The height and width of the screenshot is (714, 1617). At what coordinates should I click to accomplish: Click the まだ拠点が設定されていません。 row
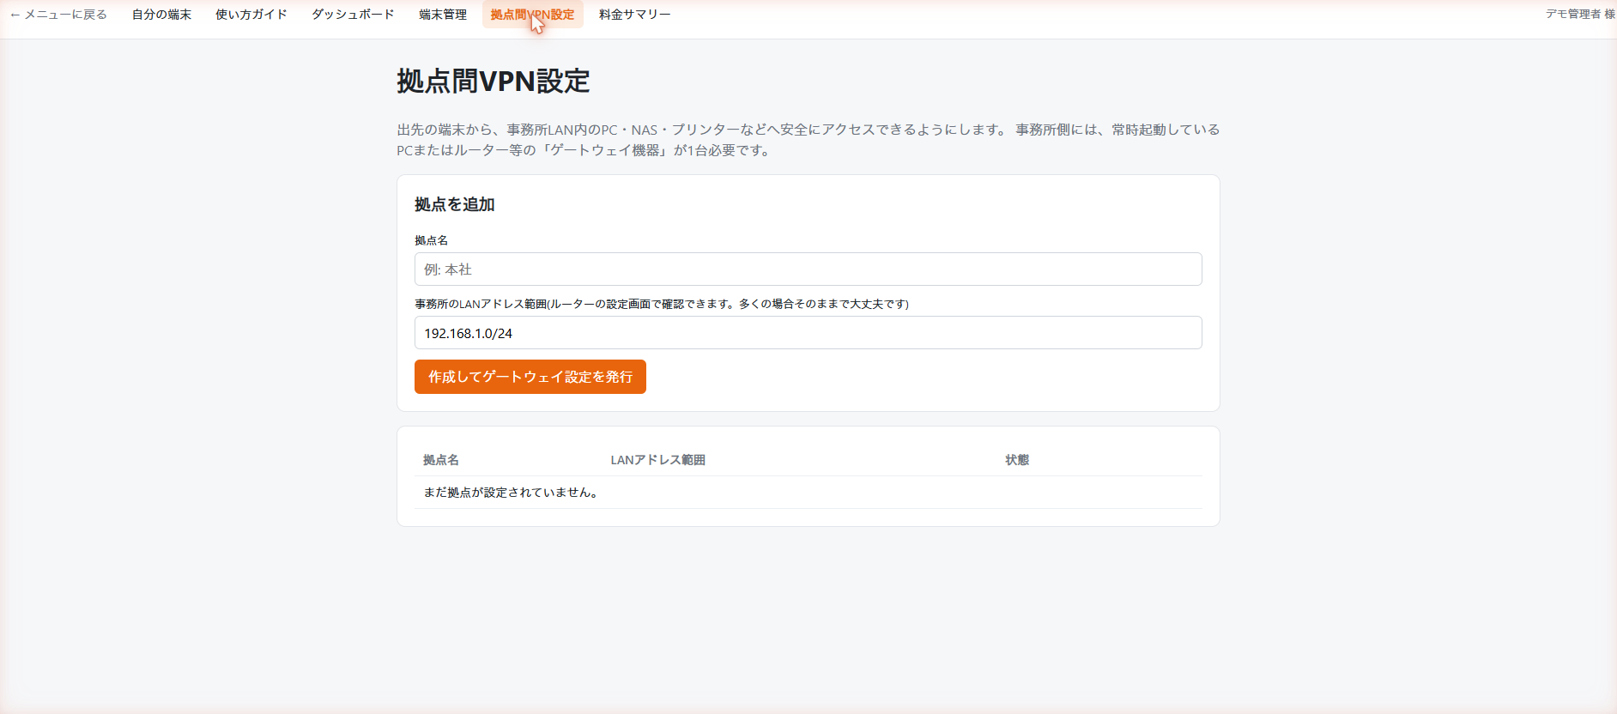tap(808, 493)
